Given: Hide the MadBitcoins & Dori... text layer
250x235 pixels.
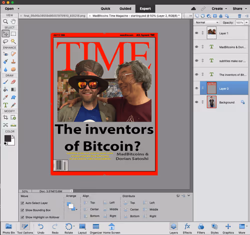Looking at the screenshot, I should [x=196, y=47].
